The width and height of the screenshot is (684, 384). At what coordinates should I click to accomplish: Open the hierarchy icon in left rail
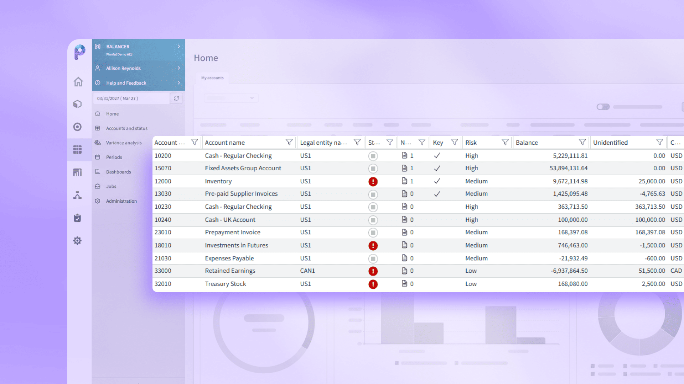[77, 195]
